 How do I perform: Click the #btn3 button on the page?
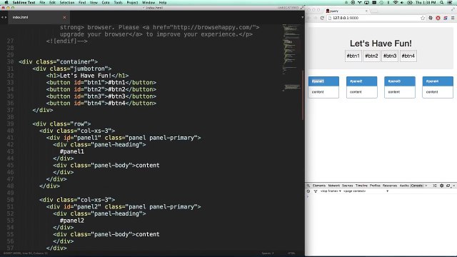[x=390, y=56]
